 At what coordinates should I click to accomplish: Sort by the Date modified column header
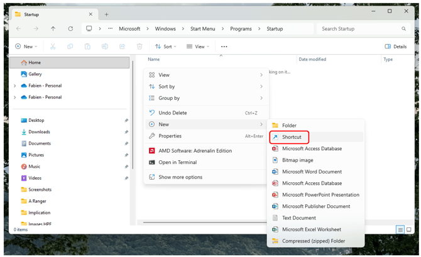(x=312, y=59)
